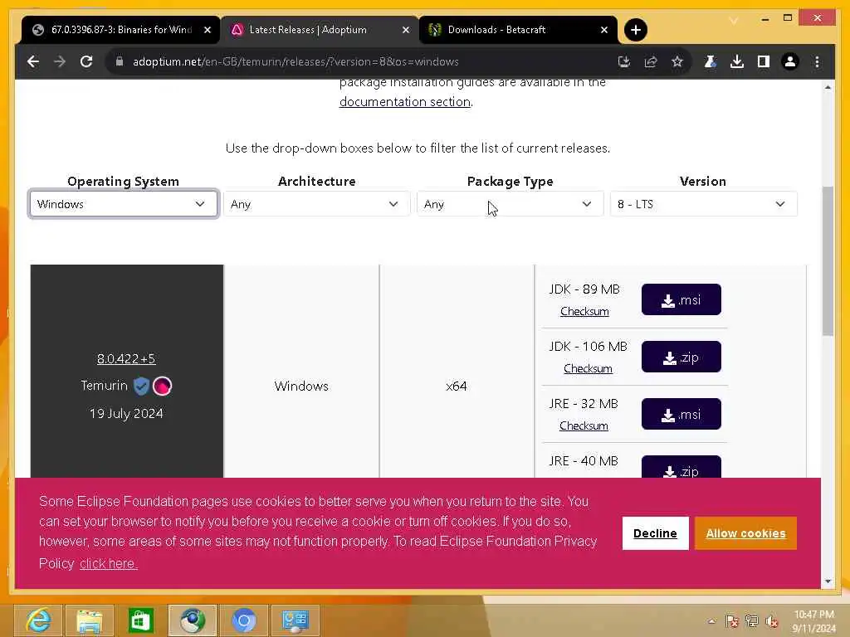
Task: Click the Temurin blue shield badge icon
Action: click(141, 386)
